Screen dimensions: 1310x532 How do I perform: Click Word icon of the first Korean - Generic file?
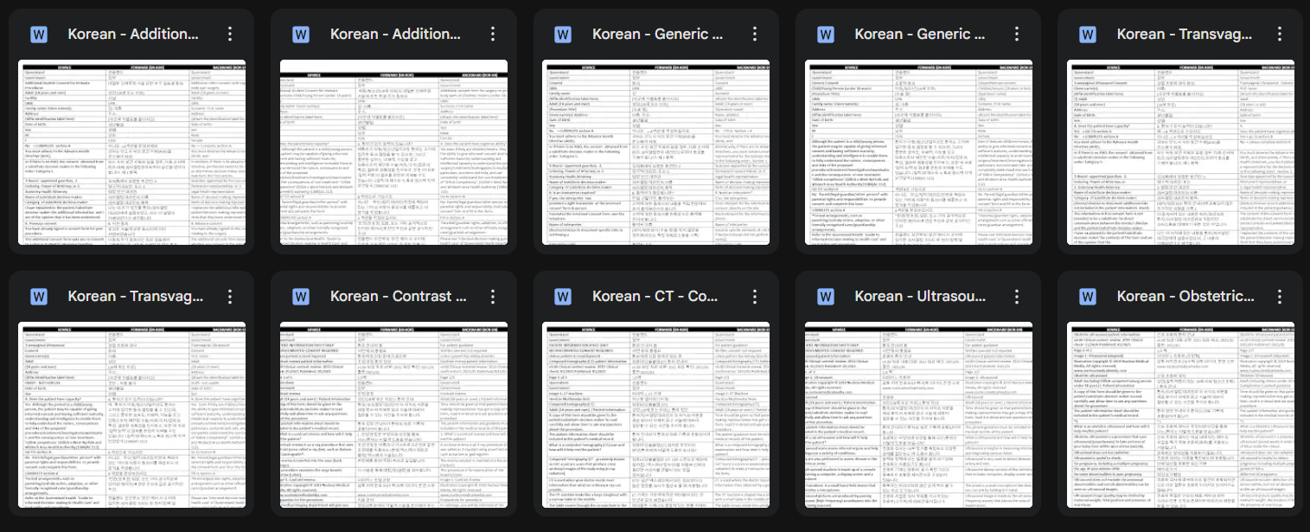(563, 35)
